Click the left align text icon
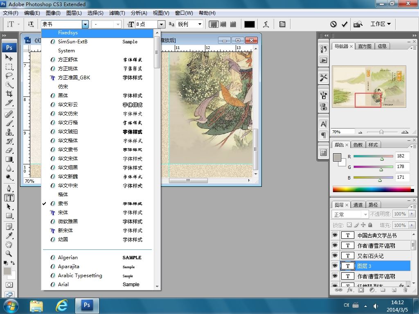 214,24
